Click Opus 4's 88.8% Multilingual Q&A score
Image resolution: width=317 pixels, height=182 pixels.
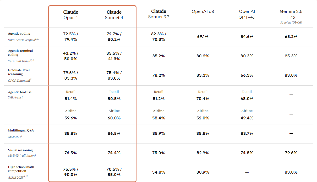[x=71, y=134]
